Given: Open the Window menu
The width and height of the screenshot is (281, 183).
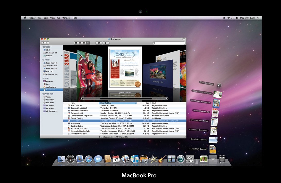Looking at the screenshot, I should tap(66, 18).
